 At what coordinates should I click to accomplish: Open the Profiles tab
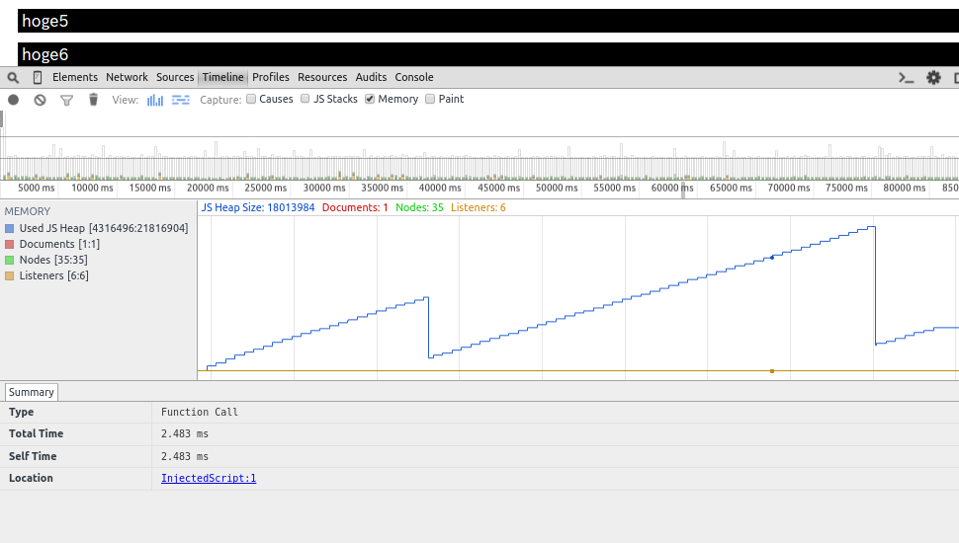[x=270, y=77]
